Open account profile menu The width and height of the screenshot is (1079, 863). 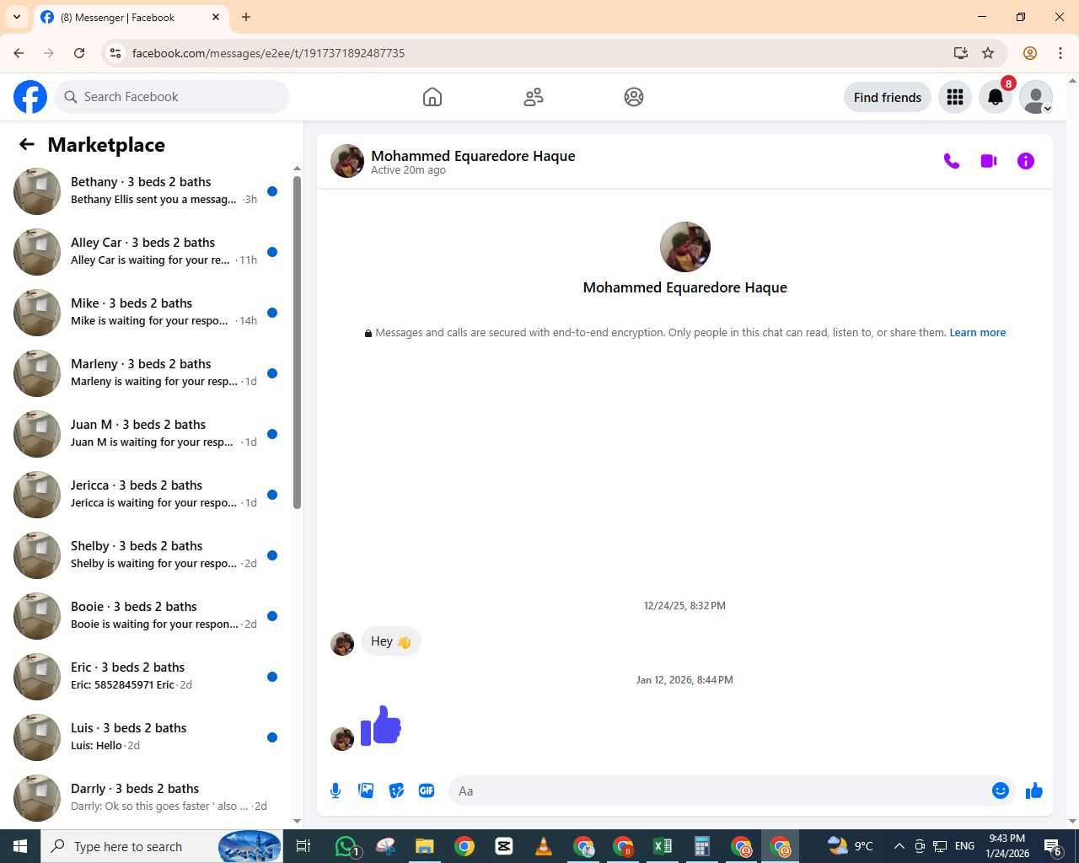1036,97
